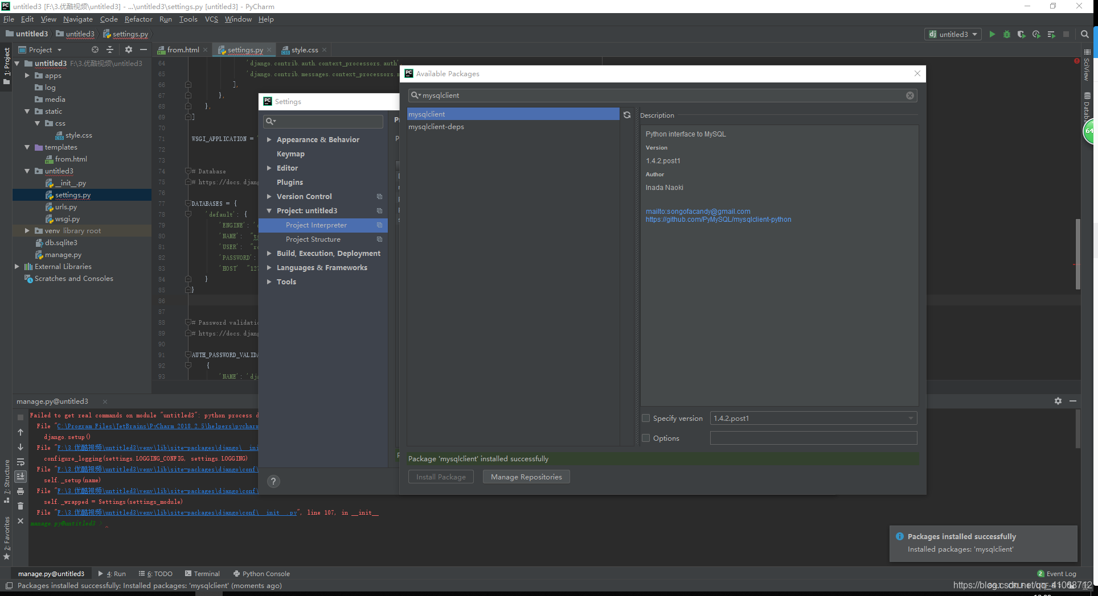Expand External Libraries node
The height and width of the screenshot is (596, 1098).
(17, 267)
